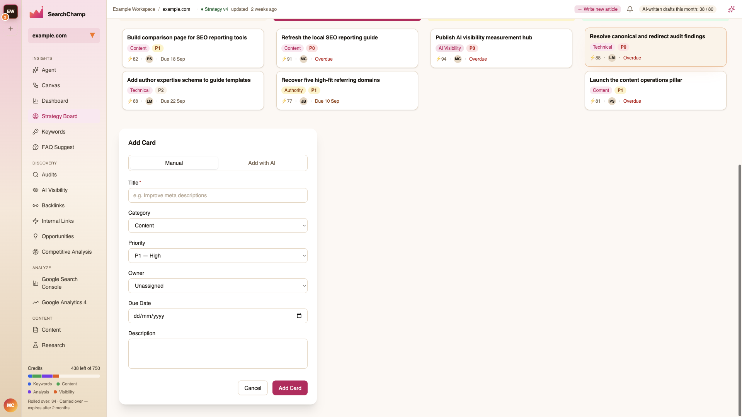742x417 pixels.
Task: Click the Due Date input field
Action: pos(218,316)
